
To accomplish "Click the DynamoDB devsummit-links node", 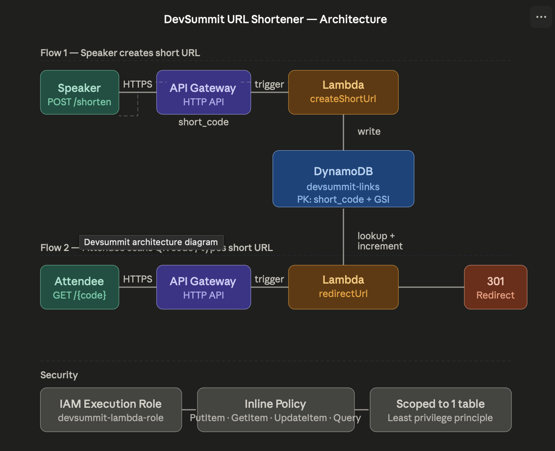I will tap(343, 179).
